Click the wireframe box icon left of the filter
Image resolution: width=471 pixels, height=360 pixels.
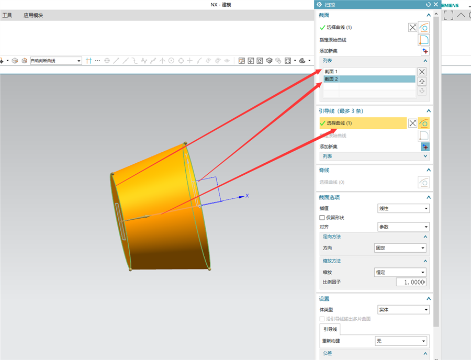click(x=15, y=61)
